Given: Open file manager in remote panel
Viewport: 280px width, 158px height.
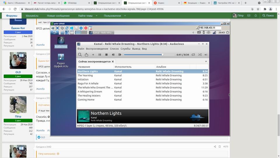Looking at the screenshot, I should [x=62, y=32].
